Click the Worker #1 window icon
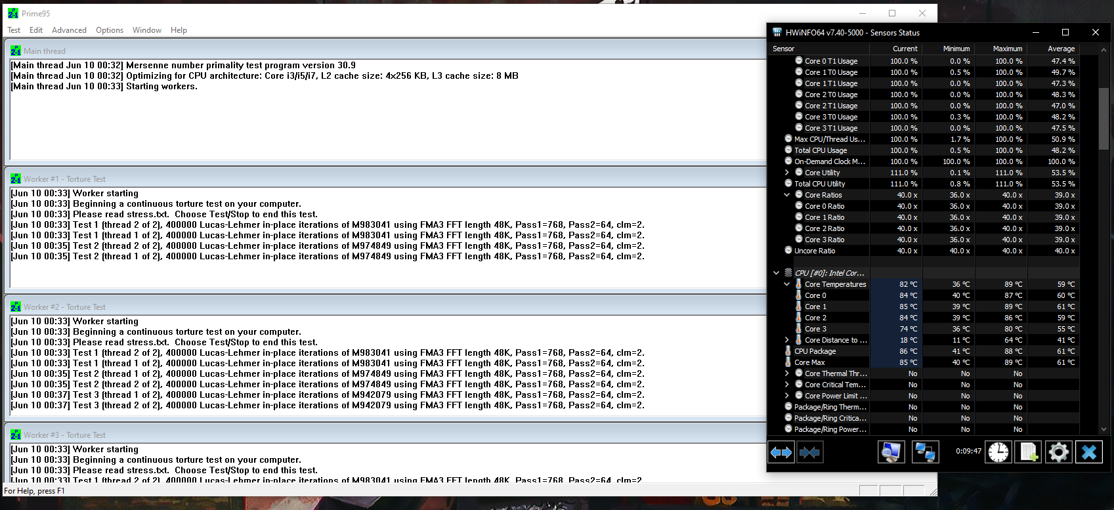This screenshot has width=1114, height=510. [x=16, y=179]
